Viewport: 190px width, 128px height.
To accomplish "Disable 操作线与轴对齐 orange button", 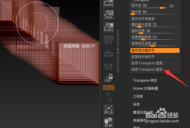I will pyautogui.click(x=155, y=50).
